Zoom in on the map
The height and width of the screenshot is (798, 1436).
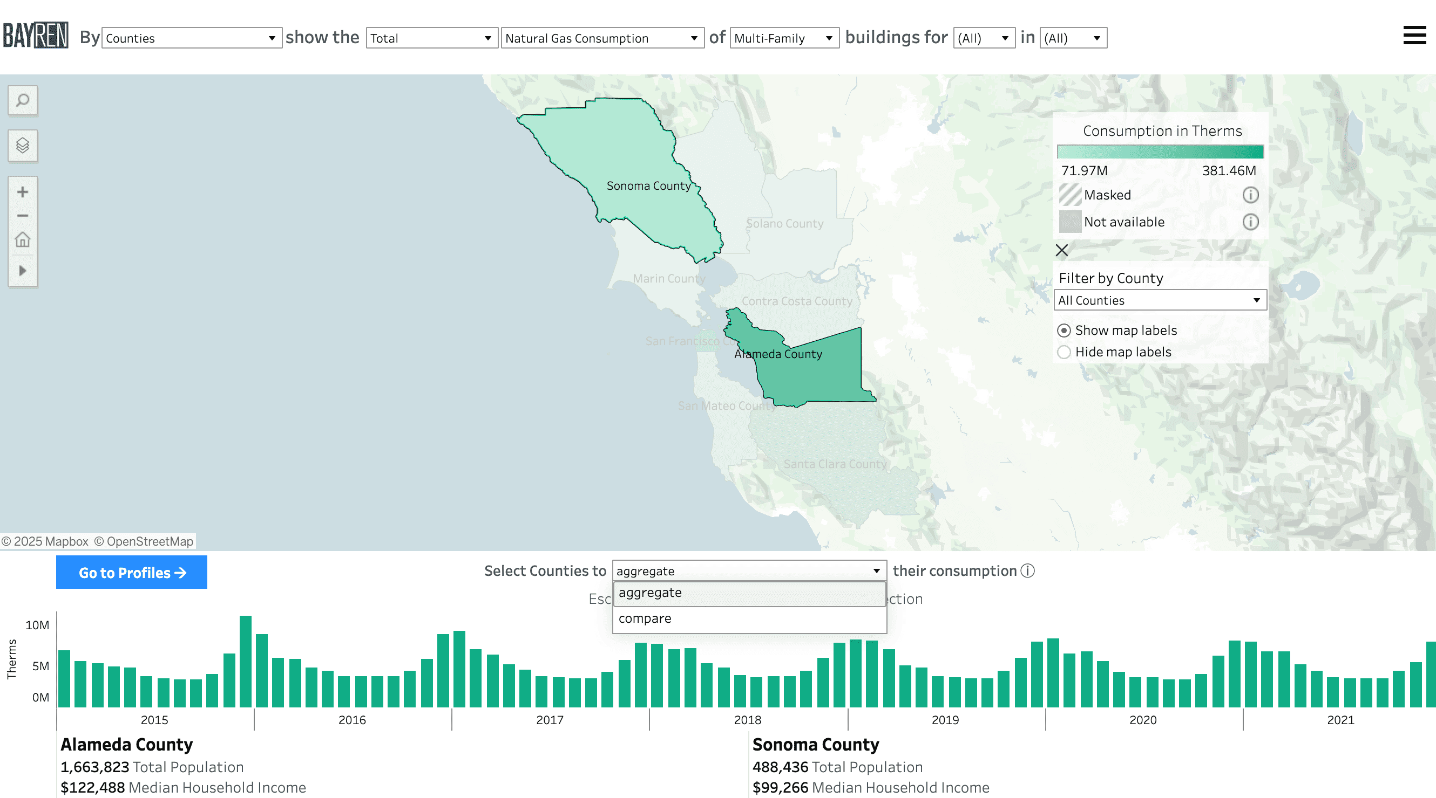pyautogui.click(x=22, y=192)
